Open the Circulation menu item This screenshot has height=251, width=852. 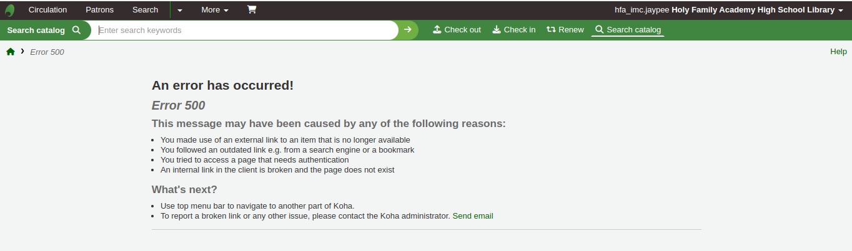(x=47, y=10)
